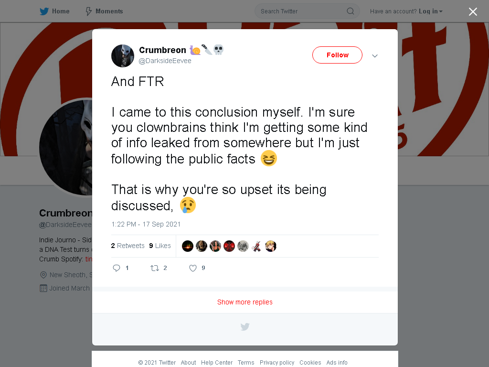View the 9 Likes list
This screenshot has height=367, width=489.
pos(159,246)
